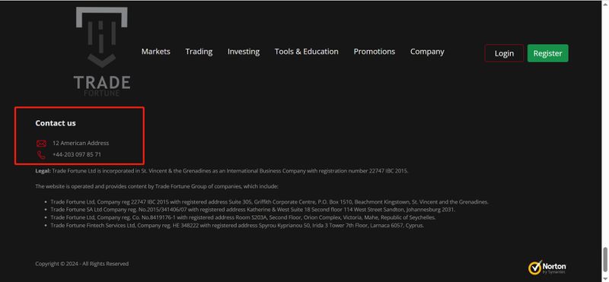Viewport: 609px width, 282px height.
Task: Click the Trade Fortune Fintech Services Cyprus bullet
Action: [238, 225]
